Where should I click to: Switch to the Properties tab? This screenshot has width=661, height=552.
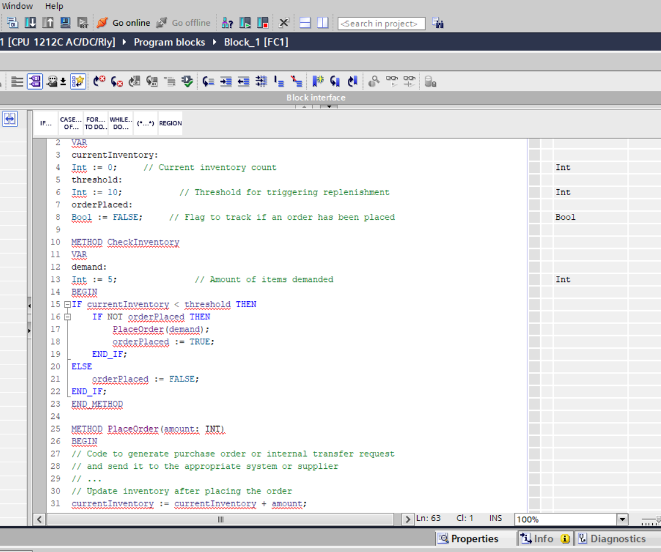point(469,539)
